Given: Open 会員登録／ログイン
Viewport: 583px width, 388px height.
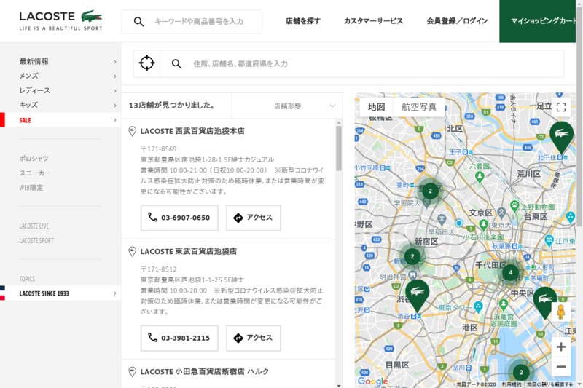Looking at the screenshot, I should (x=457, y=21).
